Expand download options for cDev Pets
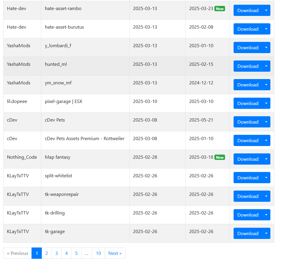This screenshot has width=286, height=259. point(266,122)
